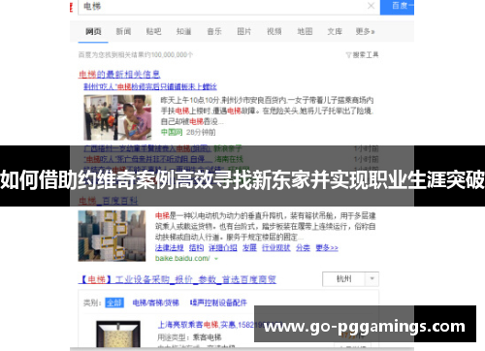Open the 电梯_百度百科 result title

click(x=109, y=201)
